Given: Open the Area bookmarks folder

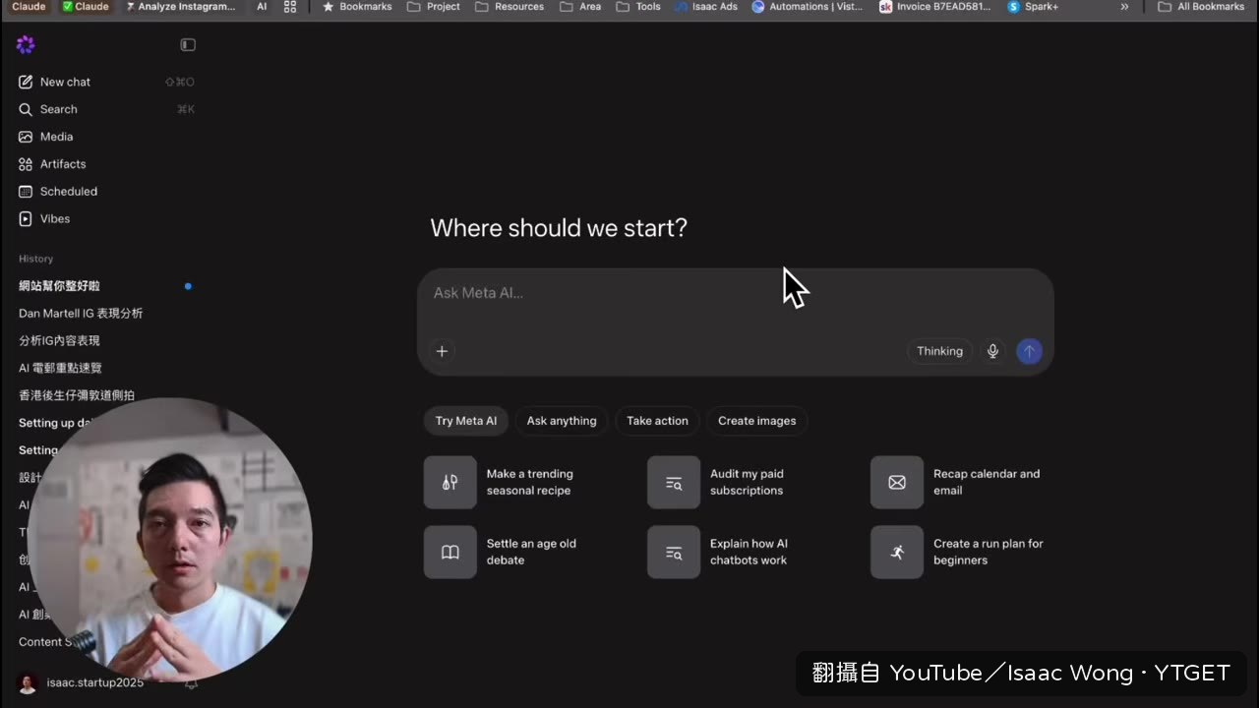Looking at the screenshot, I should (x=580, y=7).
